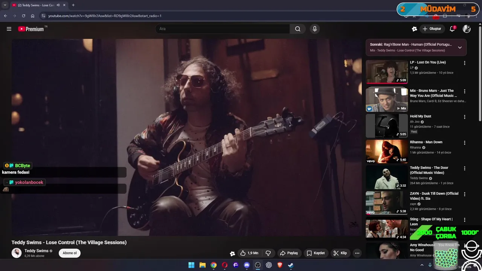This screenshot has width=482, height=271.
Task: Open options for Teddy Swims - The Door
Action: (x=464, y=169)
